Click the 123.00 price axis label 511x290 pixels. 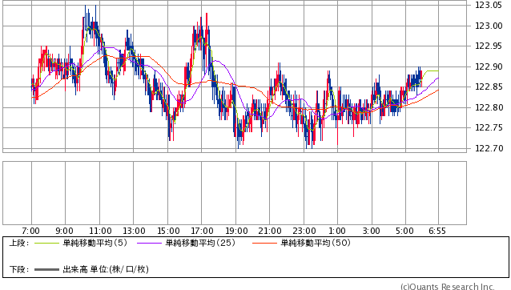(x=489, y=26)
